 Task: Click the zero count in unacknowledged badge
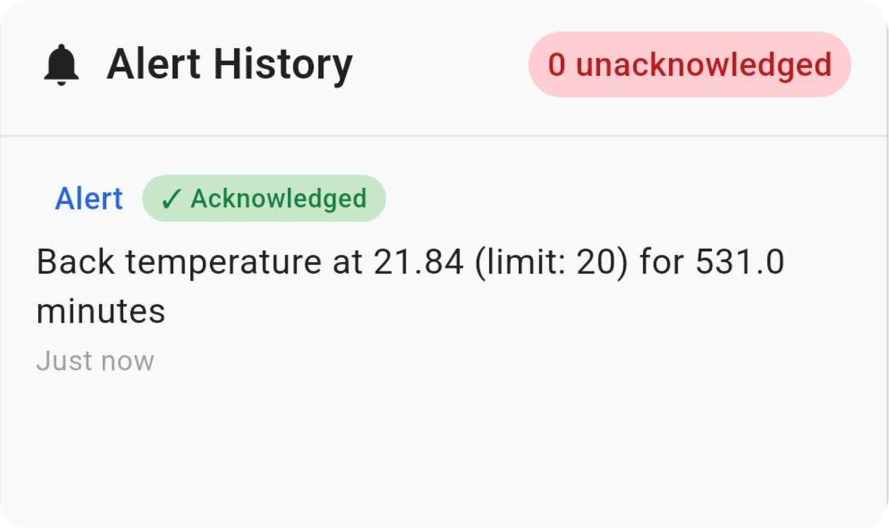pyautogui.click(x=557, y=64)
